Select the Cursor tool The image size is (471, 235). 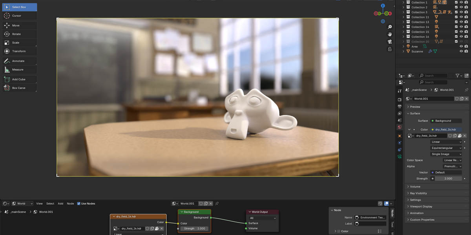coord(20,16)
